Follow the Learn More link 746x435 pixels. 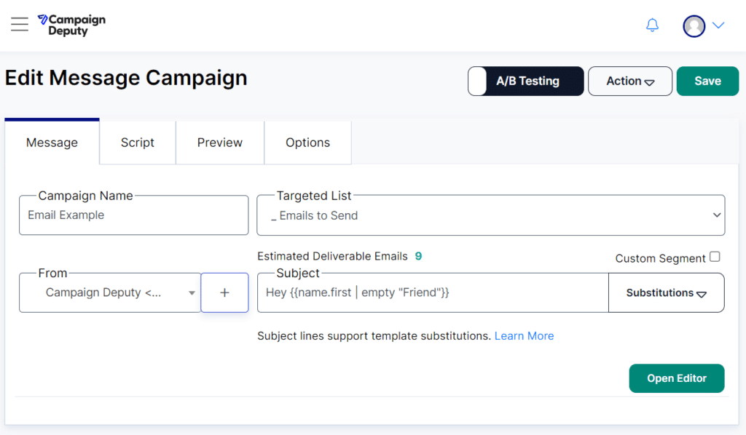[524, 336]
